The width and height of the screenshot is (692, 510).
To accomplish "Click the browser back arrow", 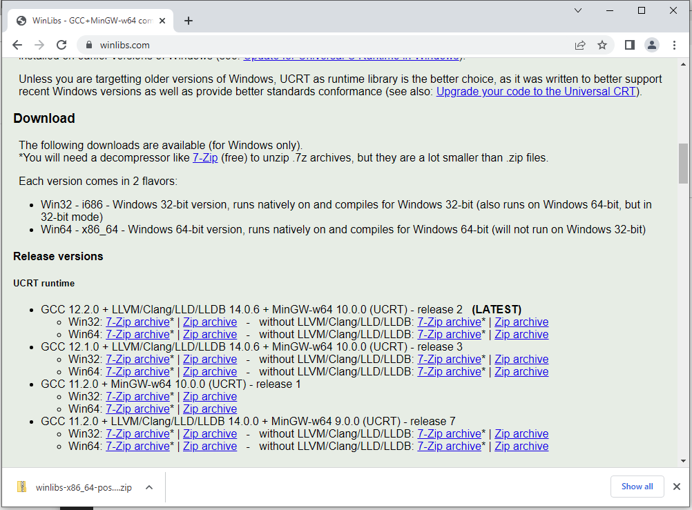I will click(x=17, y=45).
